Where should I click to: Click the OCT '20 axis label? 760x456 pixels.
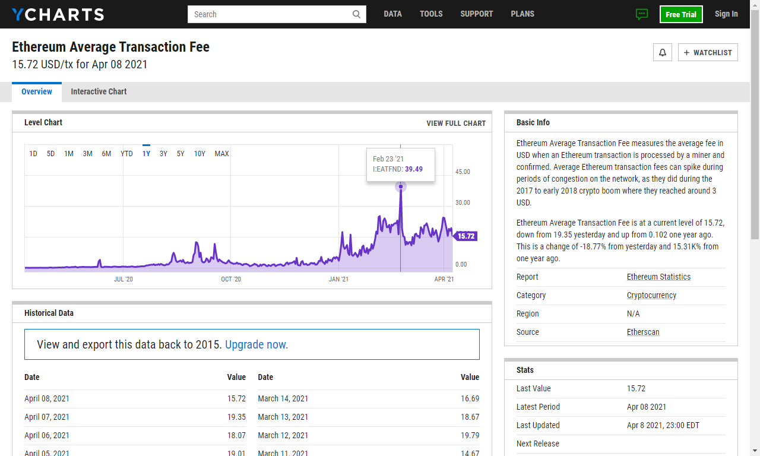(x=231, y=280)
